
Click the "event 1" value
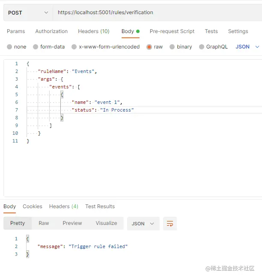pyautogui.click(x=107, y=102)
